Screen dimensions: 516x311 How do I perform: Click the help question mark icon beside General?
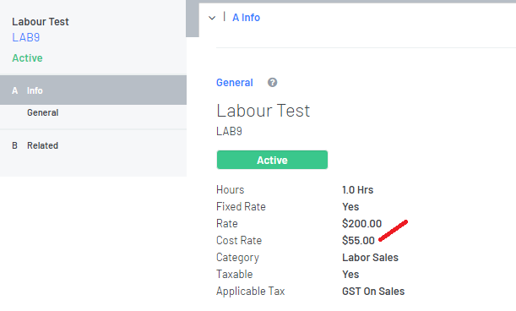(272, 82)
